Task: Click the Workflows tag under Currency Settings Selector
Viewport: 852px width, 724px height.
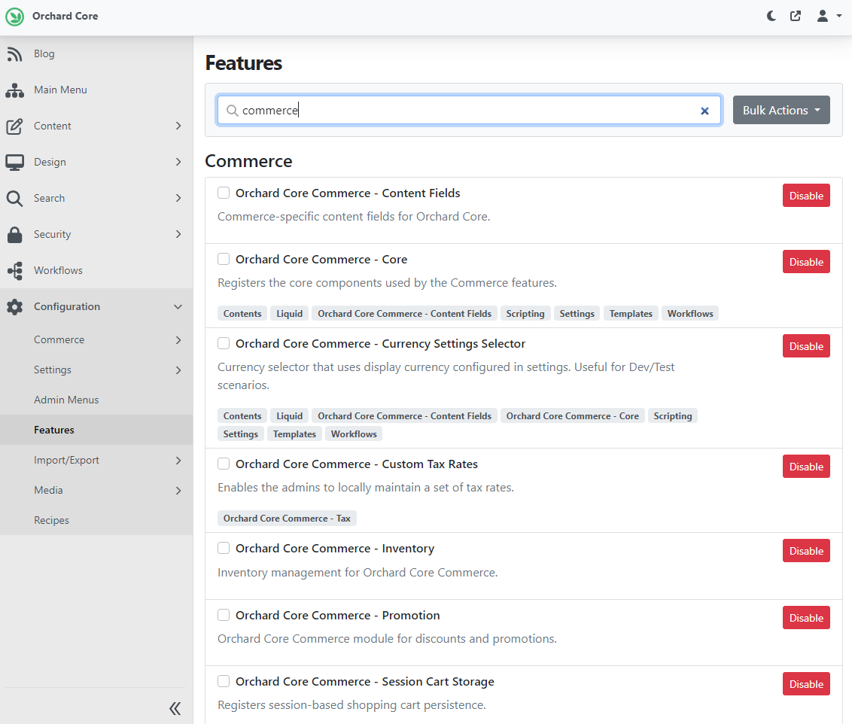Action: 354,434
